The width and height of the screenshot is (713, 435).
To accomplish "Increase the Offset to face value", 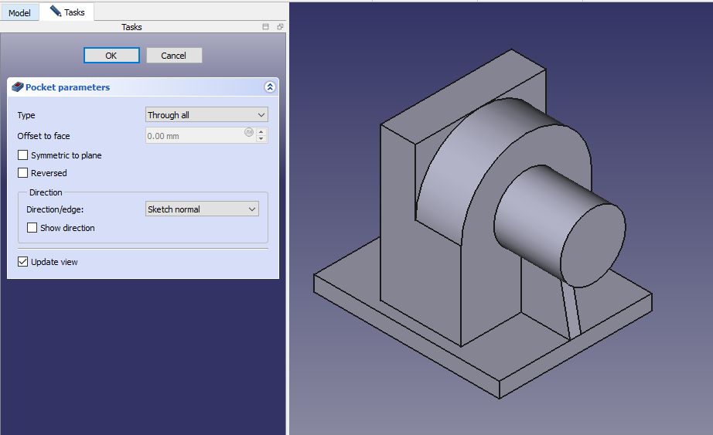I will coord(261,132).
